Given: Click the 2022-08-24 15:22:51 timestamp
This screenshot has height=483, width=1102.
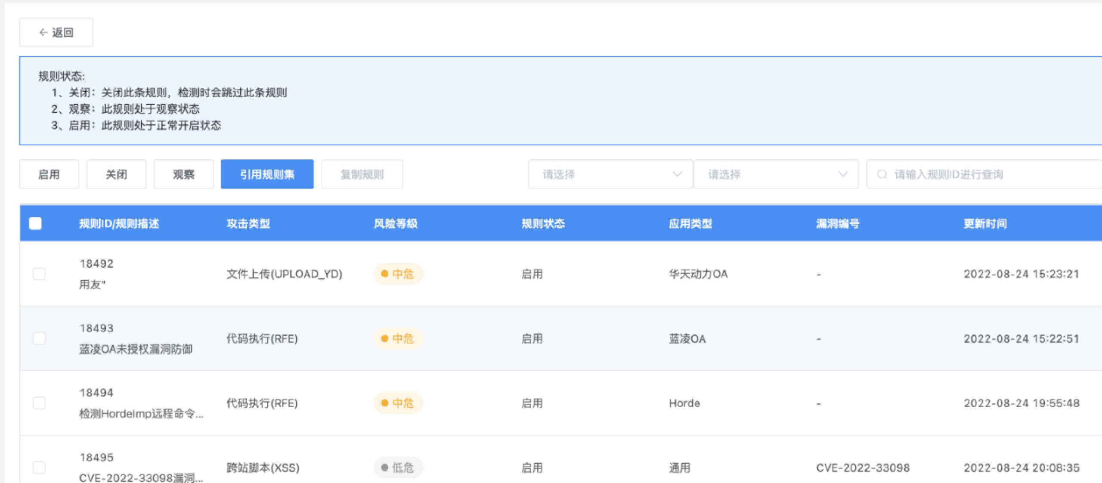Looking at the screenshot, I should point(1022,339).
